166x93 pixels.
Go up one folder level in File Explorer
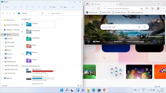[x=14, y=13]
